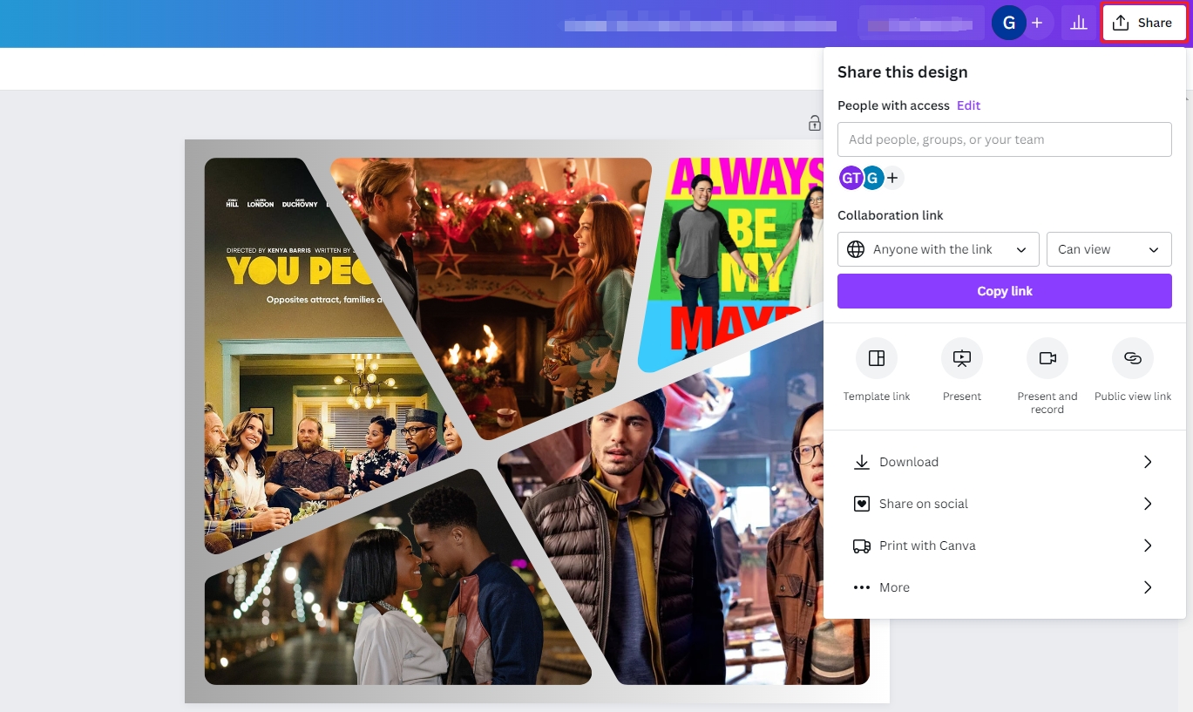
Task: Open the Print with Canva option
Action: point(1004,546)
